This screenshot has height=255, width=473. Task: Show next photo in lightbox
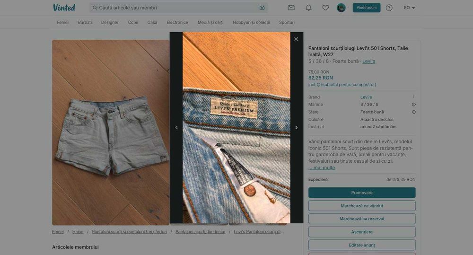point(296,128)
